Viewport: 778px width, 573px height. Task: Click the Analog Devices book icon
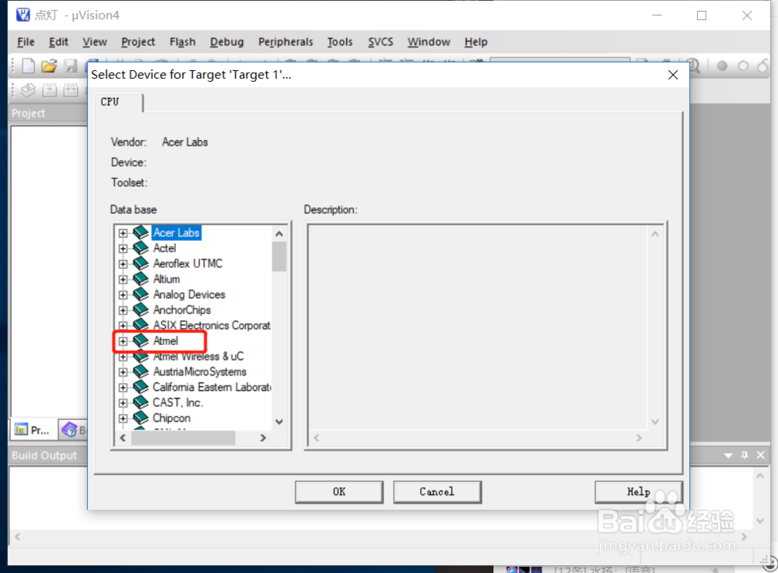pyautogui.click(x=141, y=294)
